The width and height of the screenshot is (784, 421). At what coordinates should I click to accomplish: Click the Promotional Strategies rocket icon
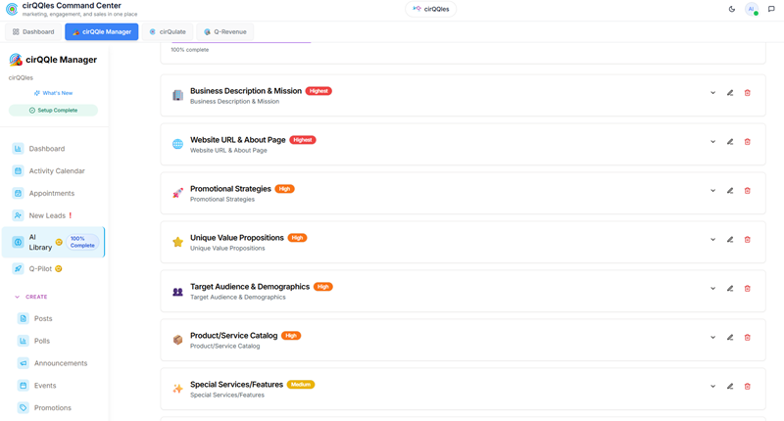177,193
